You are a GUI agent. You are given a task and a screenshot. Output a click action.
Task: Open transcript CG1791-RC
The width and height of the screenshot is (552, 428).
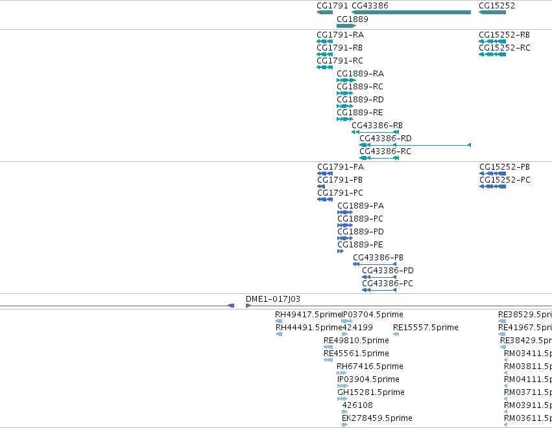point(340,61)
